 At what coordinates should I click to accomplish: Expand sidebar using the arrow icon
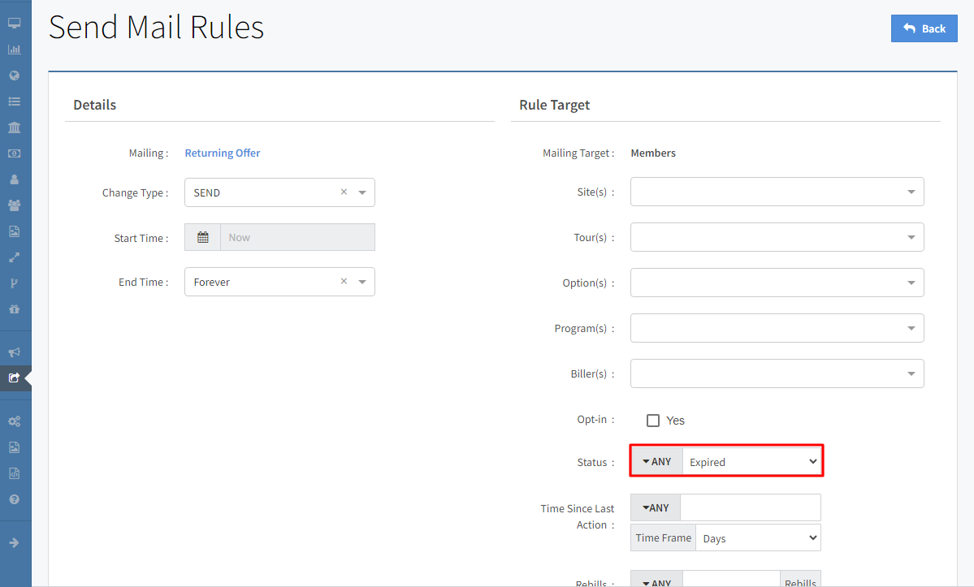[x=14, y=542]
